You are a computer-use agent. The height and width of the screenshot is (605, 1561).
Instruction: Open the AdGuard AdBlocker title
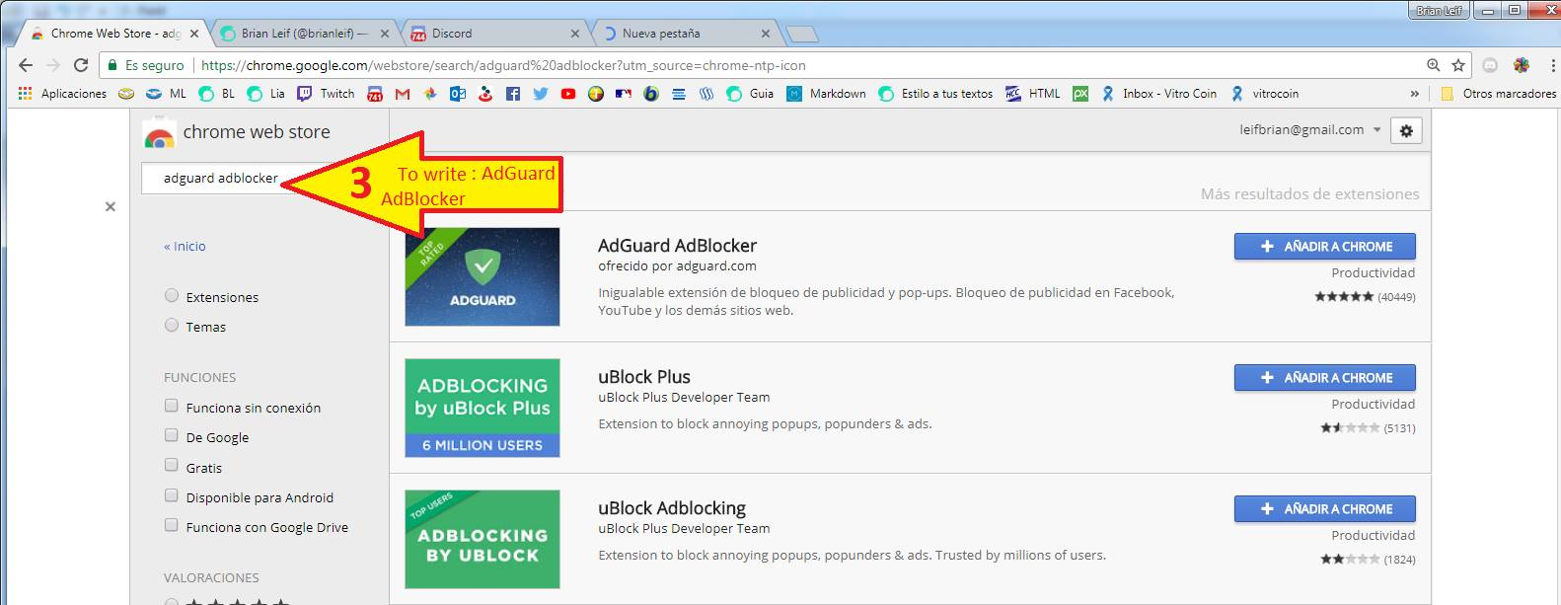click(677, 246)
